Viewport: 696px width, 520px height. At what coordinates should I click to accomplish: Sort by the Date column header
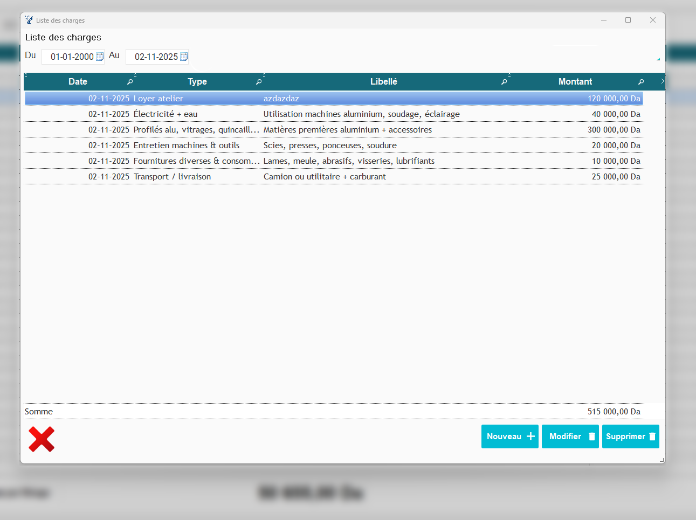[78, 82]
